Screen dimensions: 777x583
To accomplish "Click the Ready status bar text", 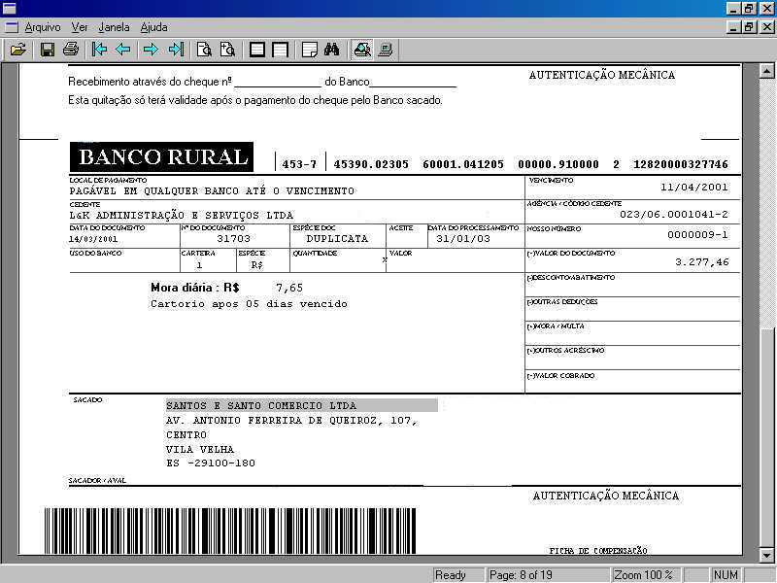I will tap(451, 574).
